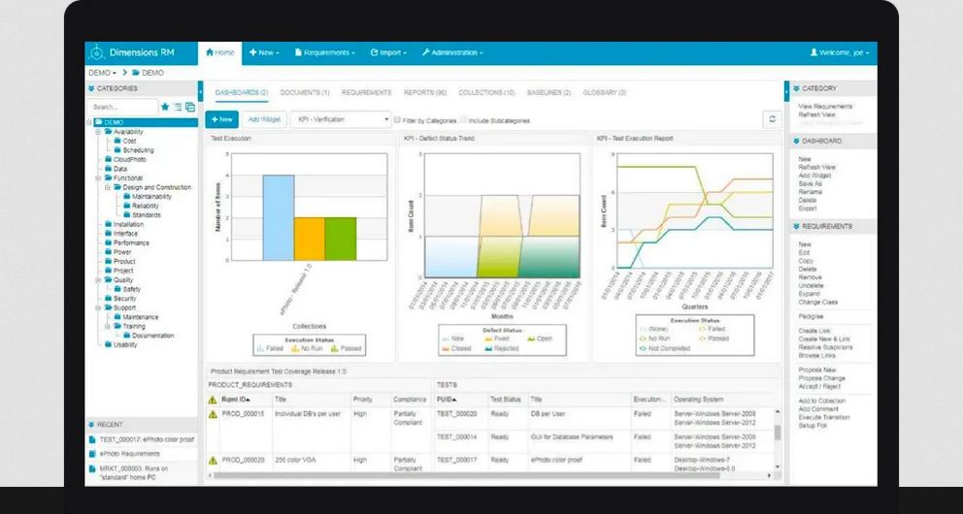Image resolution: width=963 pixels, height=514 pixels.
Task: Toggle Passed series in Test Execution legend
Action: pos(347,348)
